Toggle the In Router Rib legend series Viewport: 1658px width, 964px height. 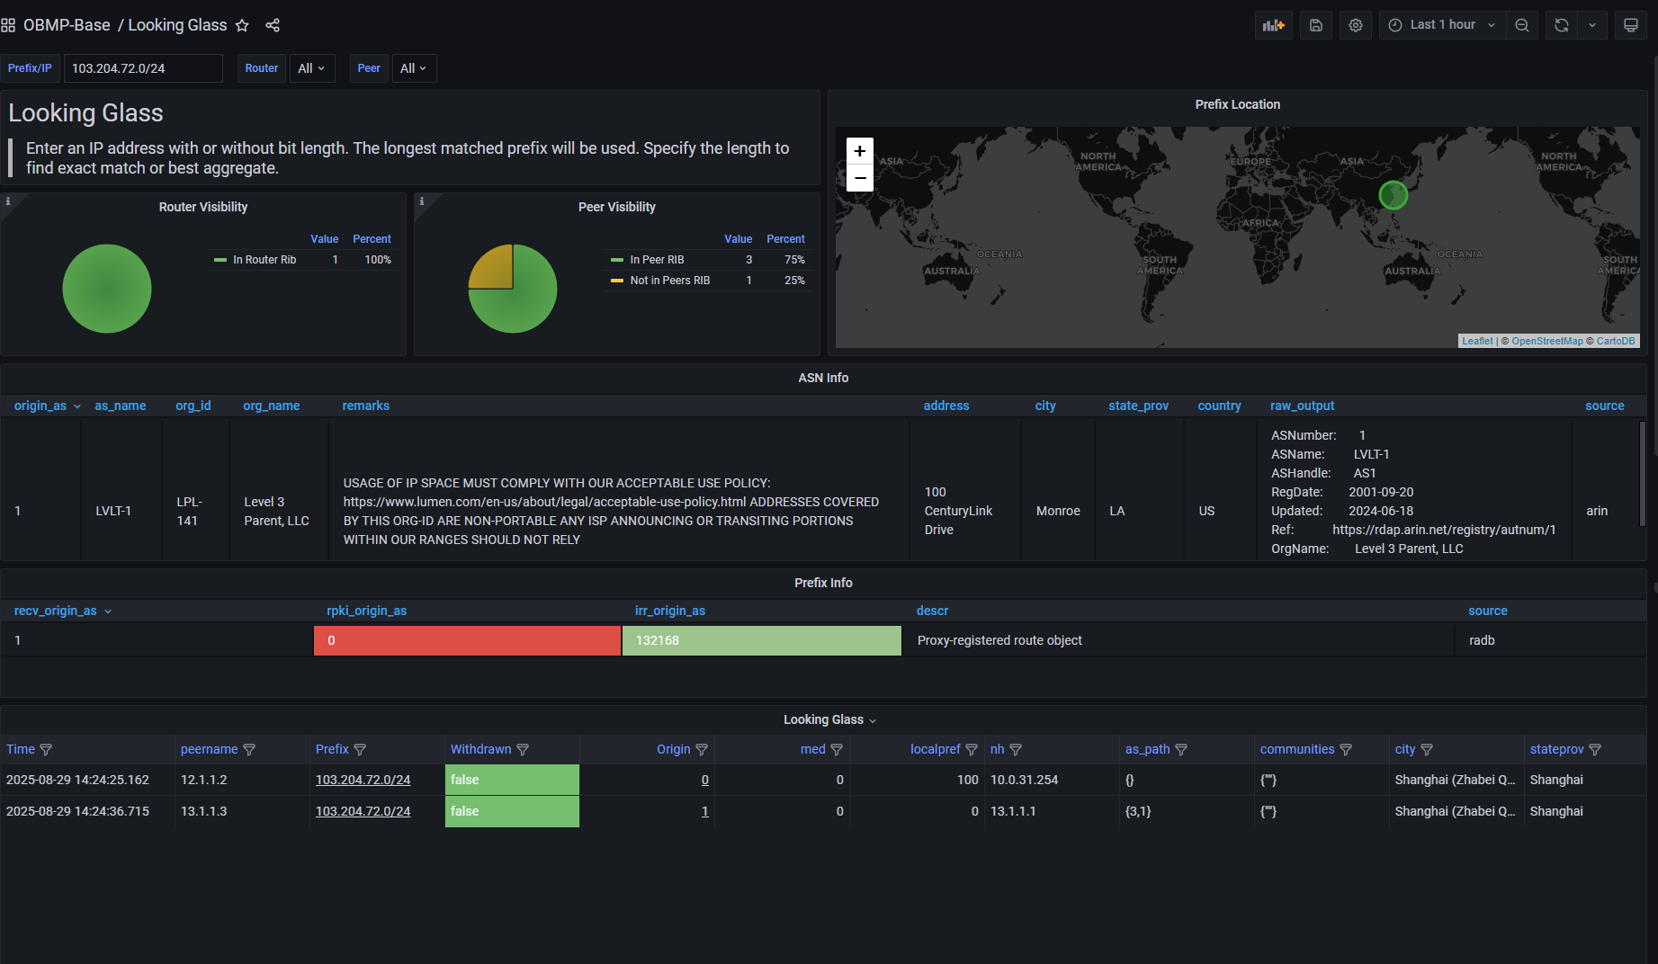(264, 260)
